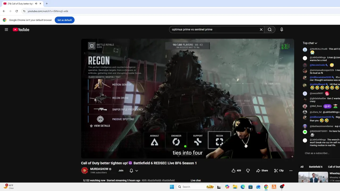Open a new Chrome tab
Image resolution: width=340 pixels, height=191 pixels.
(x=47, y=3)
